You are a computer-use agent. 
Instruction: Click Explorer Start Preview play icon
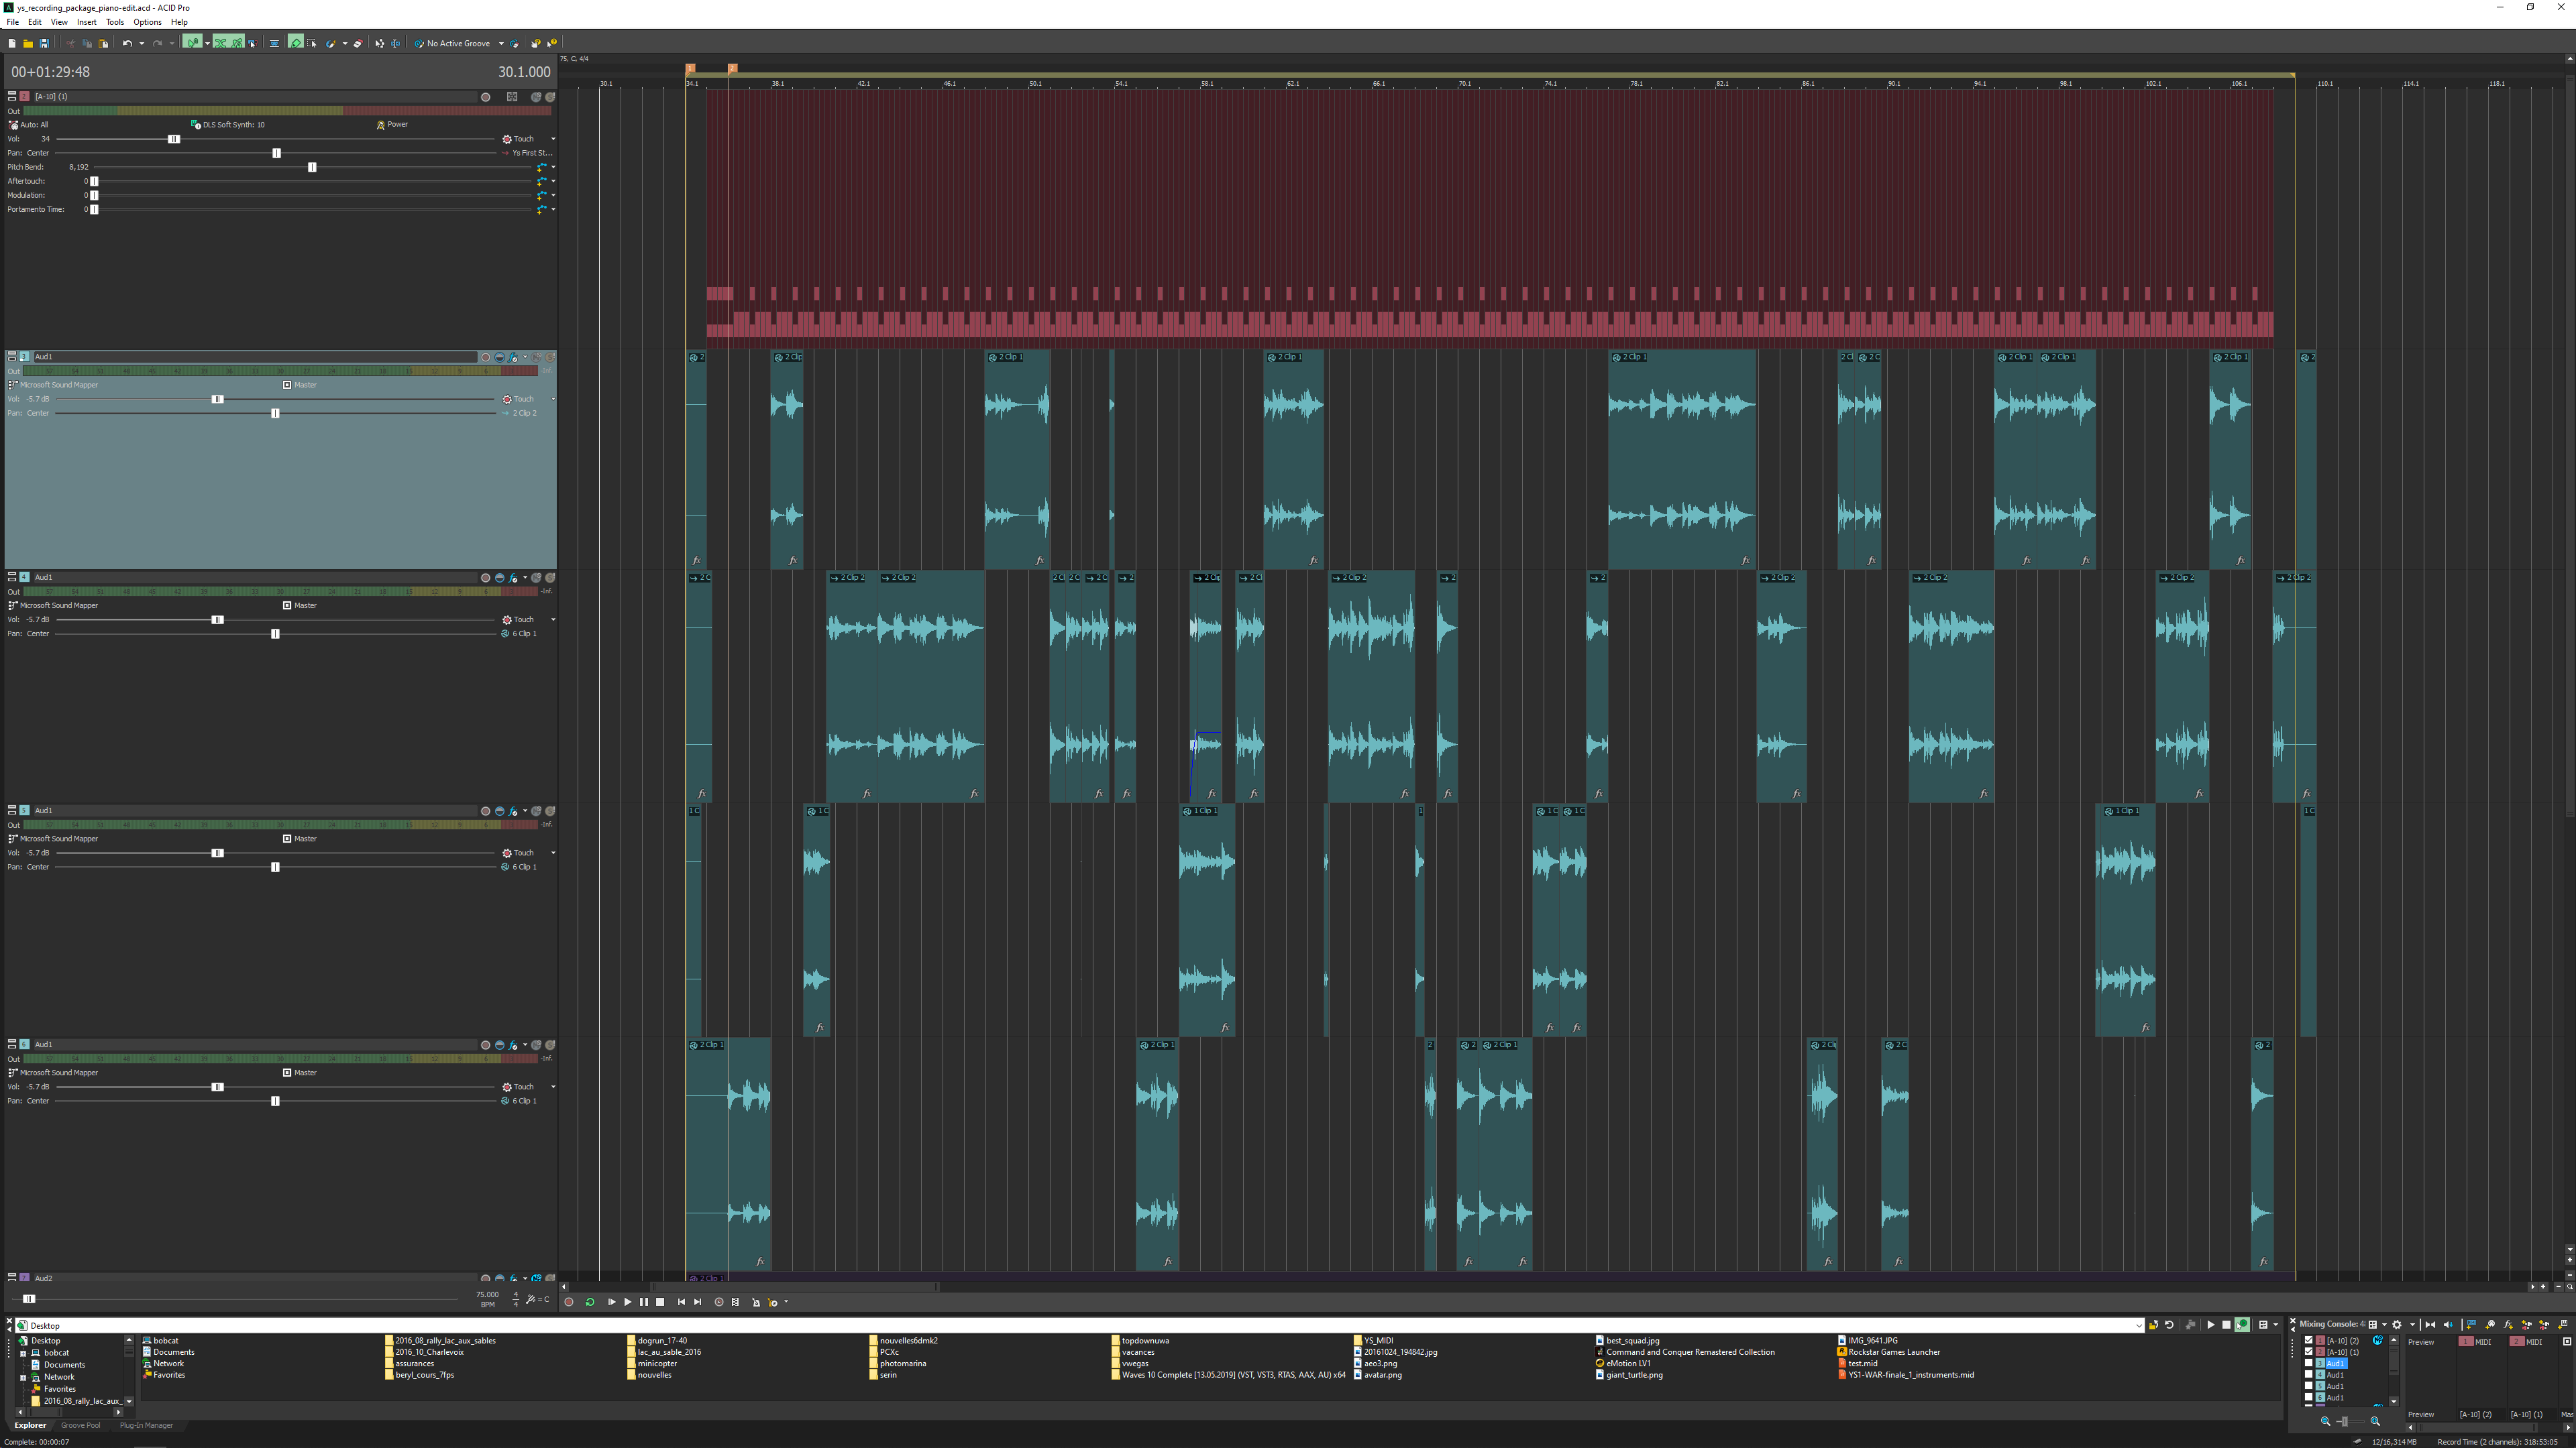pos(2211,1325)
